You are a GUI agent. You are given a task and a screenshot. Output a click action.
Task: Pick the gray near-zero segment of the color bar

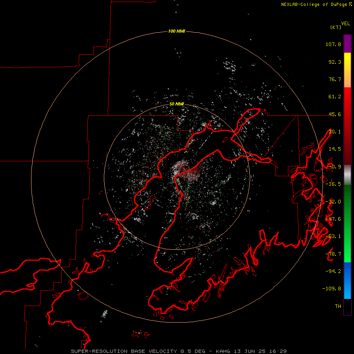pos(347,175)
